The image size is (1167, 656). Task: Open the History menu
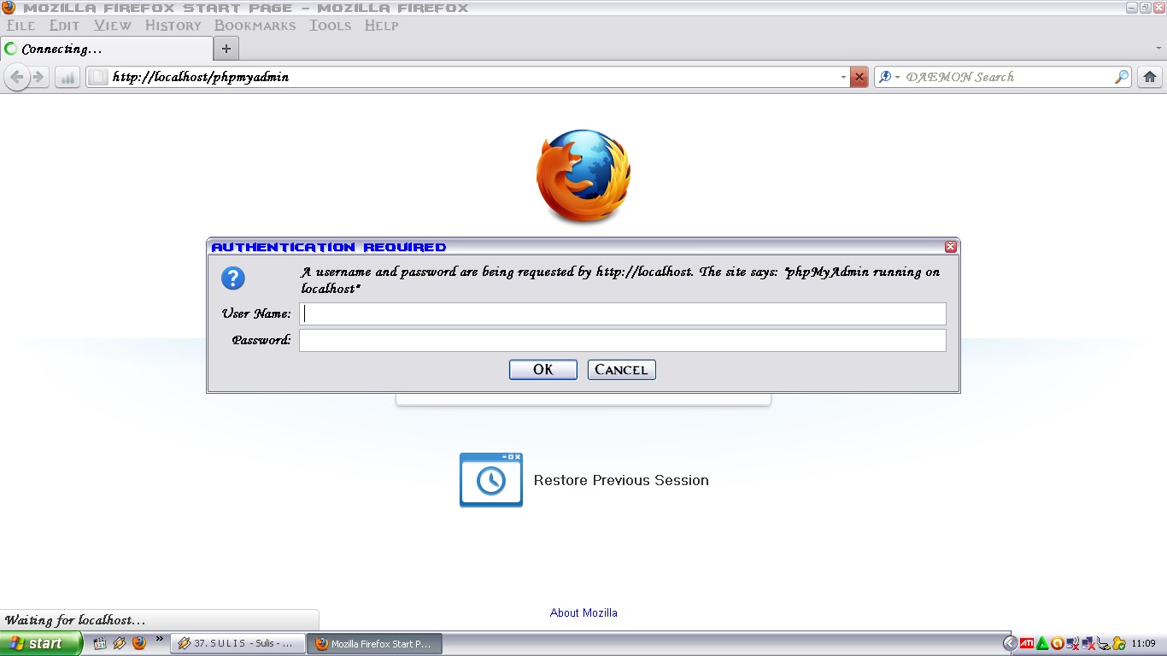click(173, 26)
